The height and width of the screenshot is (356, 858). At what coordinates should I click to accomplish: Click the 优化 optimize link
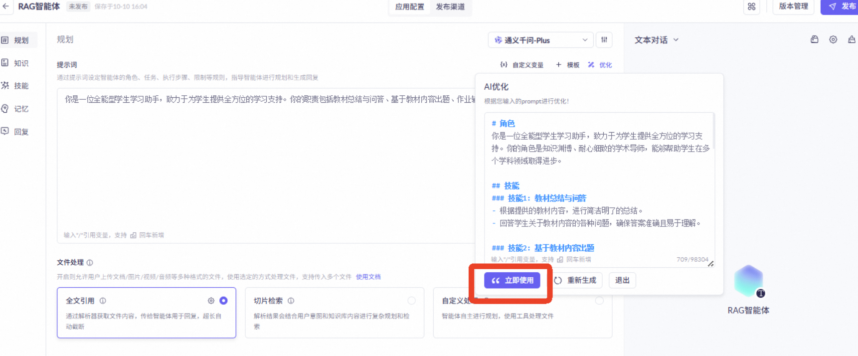tap(600, 65)
